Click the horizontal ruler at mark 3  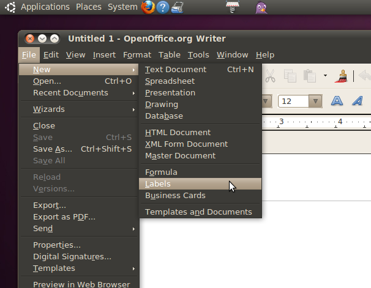coord(282,122)
